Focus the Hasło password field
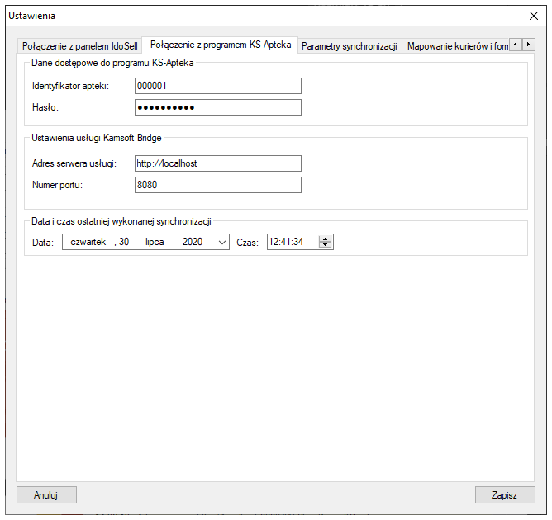This screenshot has width=552, height=520. click(x=217, y=107)
